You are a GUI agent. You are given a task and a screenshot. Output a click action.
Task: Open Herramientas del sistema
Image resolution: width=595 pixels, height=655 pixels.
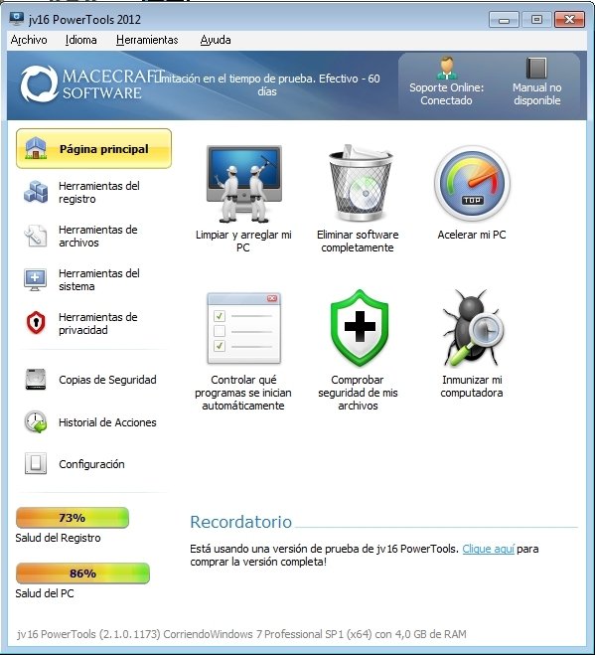(99, 280)
